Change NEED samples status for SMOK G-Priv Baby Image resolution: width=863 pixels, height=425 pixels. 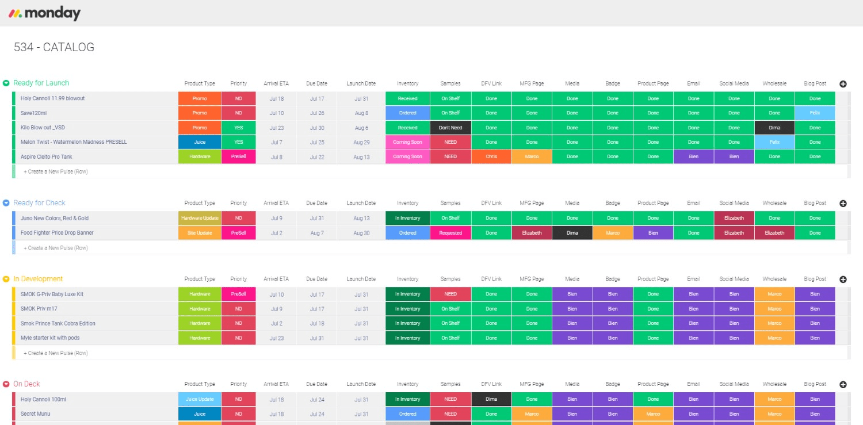click(x=450, y=294)
